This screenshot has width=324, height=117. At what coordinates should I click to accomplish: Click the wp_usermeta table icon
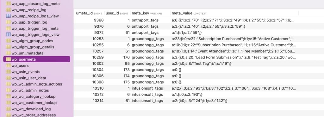click(x=9, y=59)
